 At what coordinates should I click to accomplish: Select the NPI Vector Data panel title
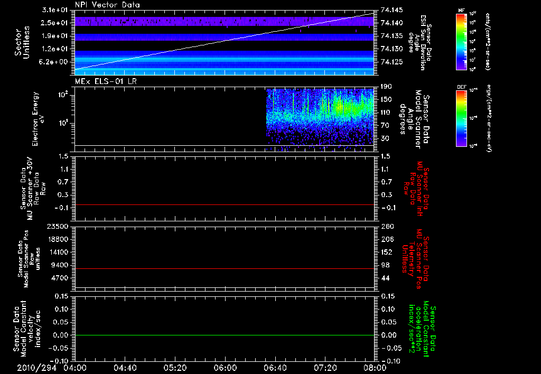[x=107, y=5]
